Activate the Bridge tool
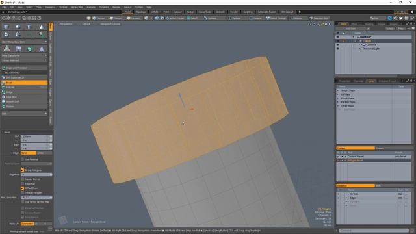The height and width of the screenshot is (234, 416). (x=25, y=92)
